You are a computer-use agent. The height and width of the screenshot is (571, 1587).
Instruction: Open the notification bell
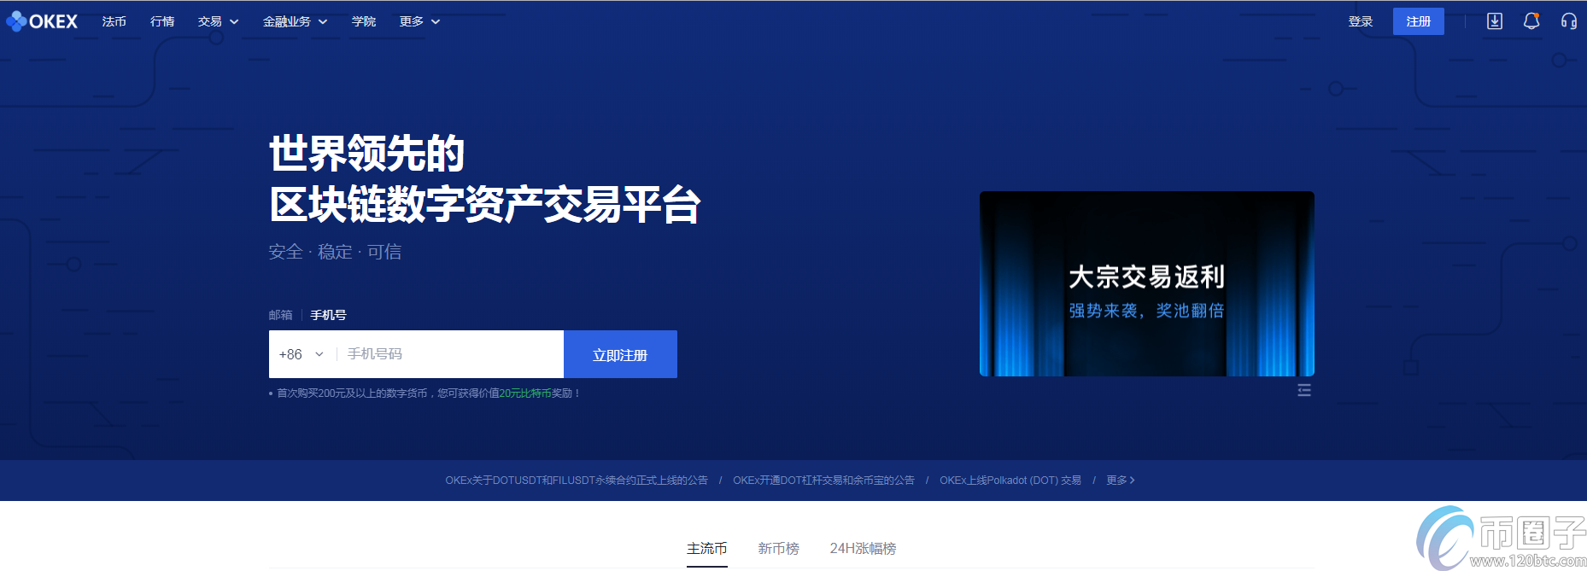[1531, 21]
